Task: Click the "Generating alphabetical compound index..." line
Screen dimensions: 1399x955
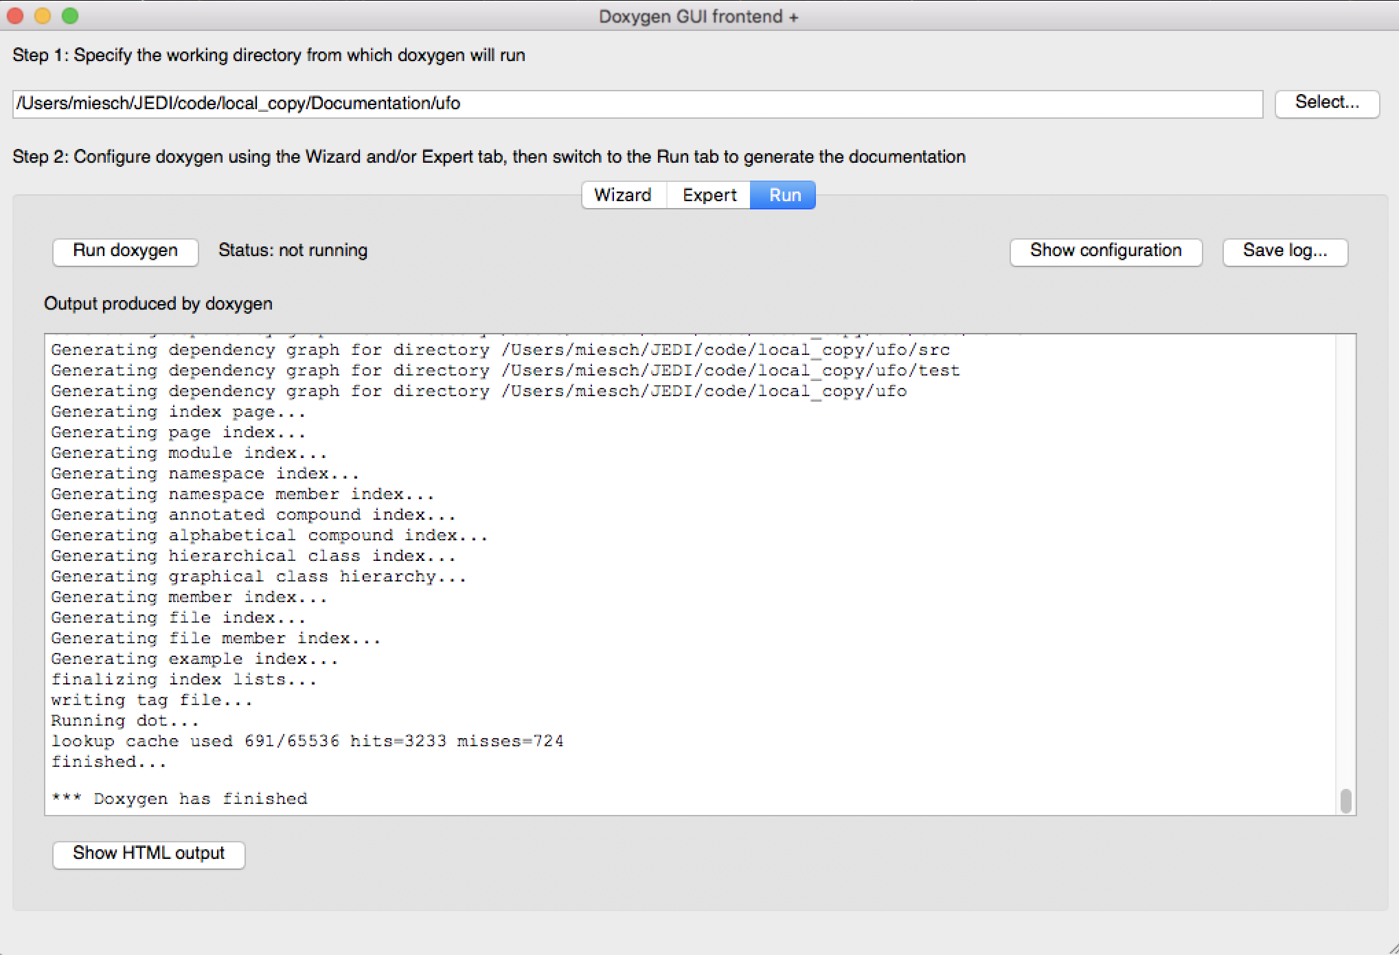Action: pos(269,536)
